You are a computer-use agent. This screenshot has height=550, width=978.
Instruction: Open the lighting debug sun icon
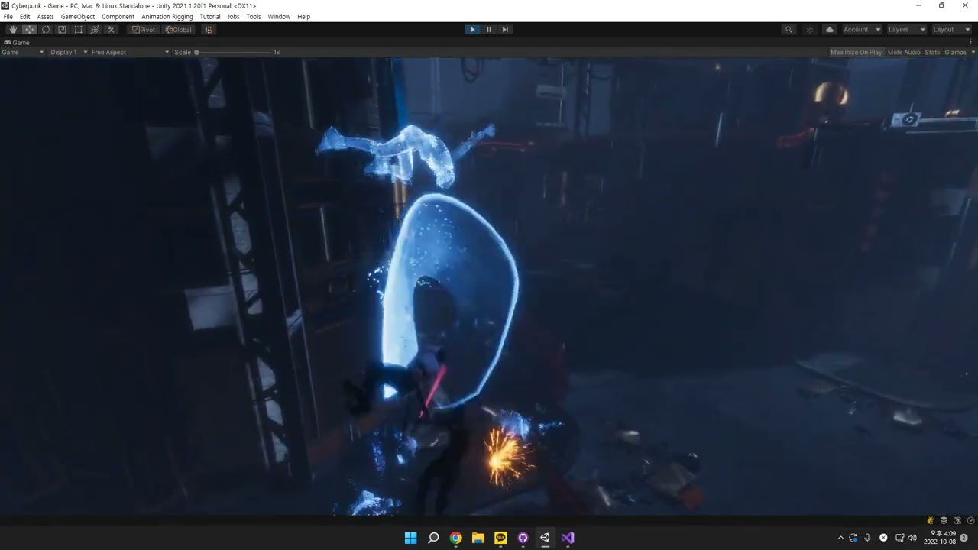point(810,30)
